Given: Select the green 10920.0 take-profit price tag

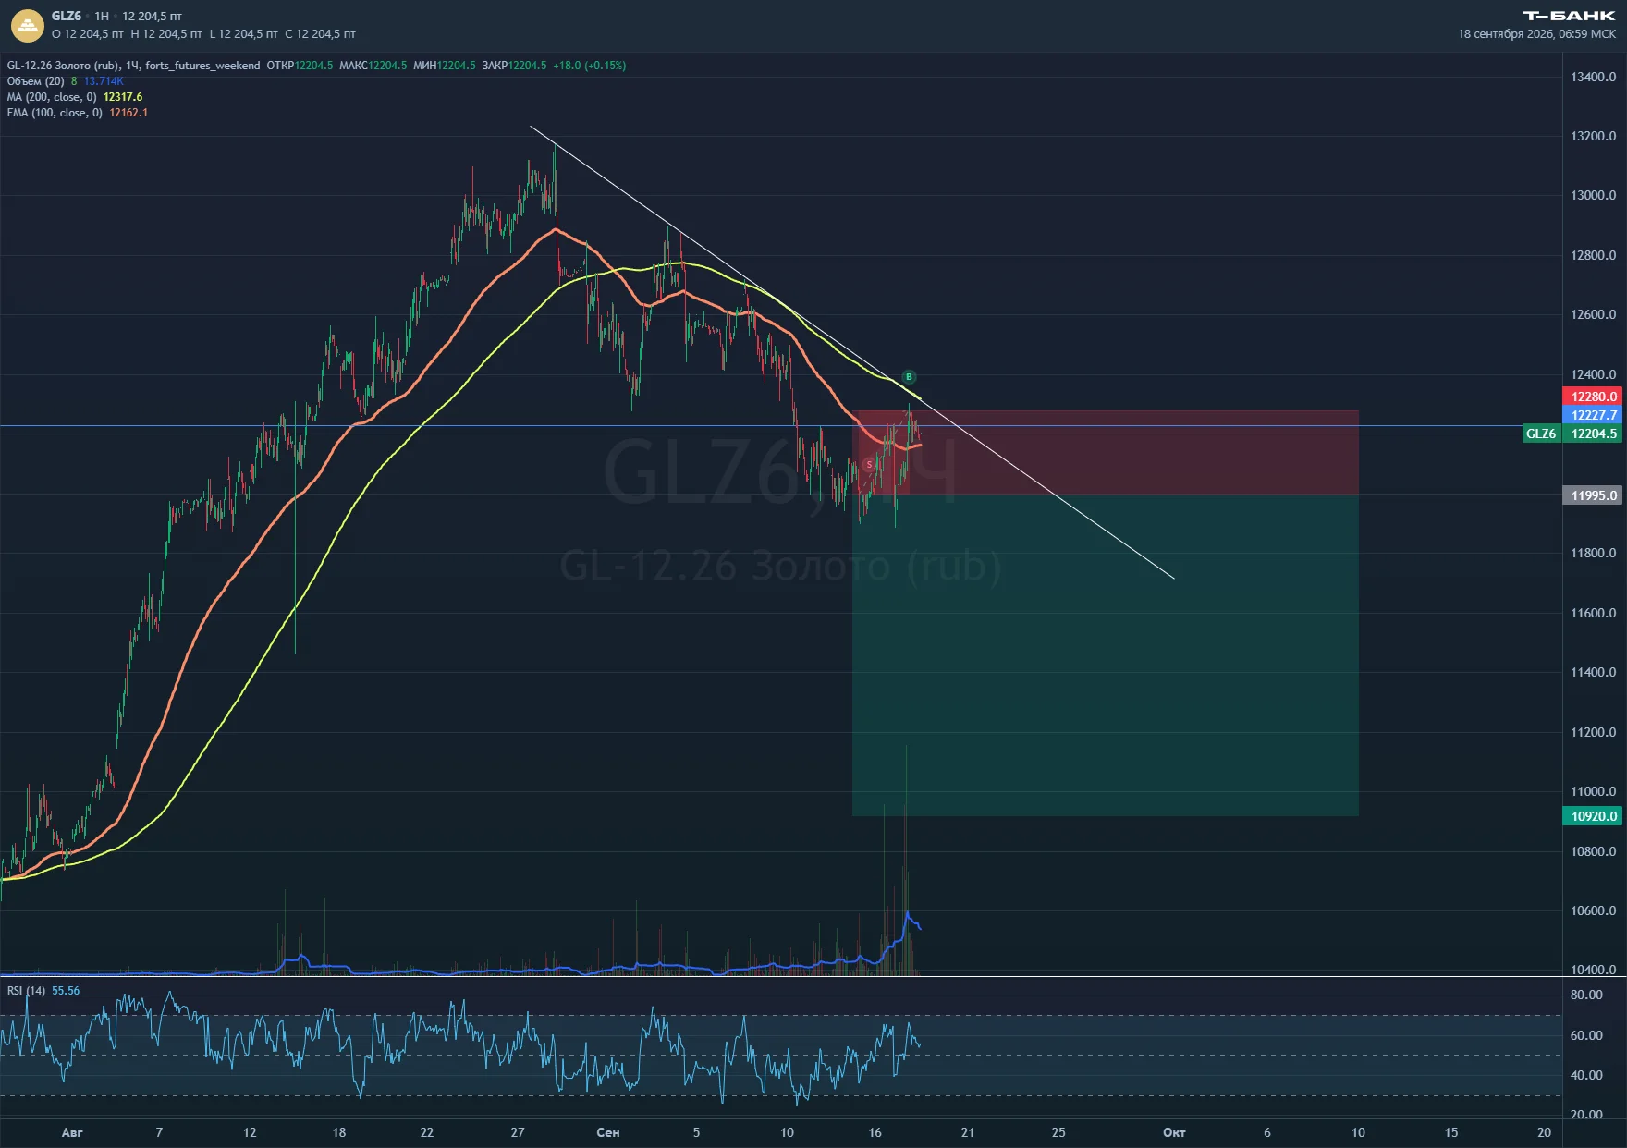Looking at the screenshot, I should (x=1594, y=816).
